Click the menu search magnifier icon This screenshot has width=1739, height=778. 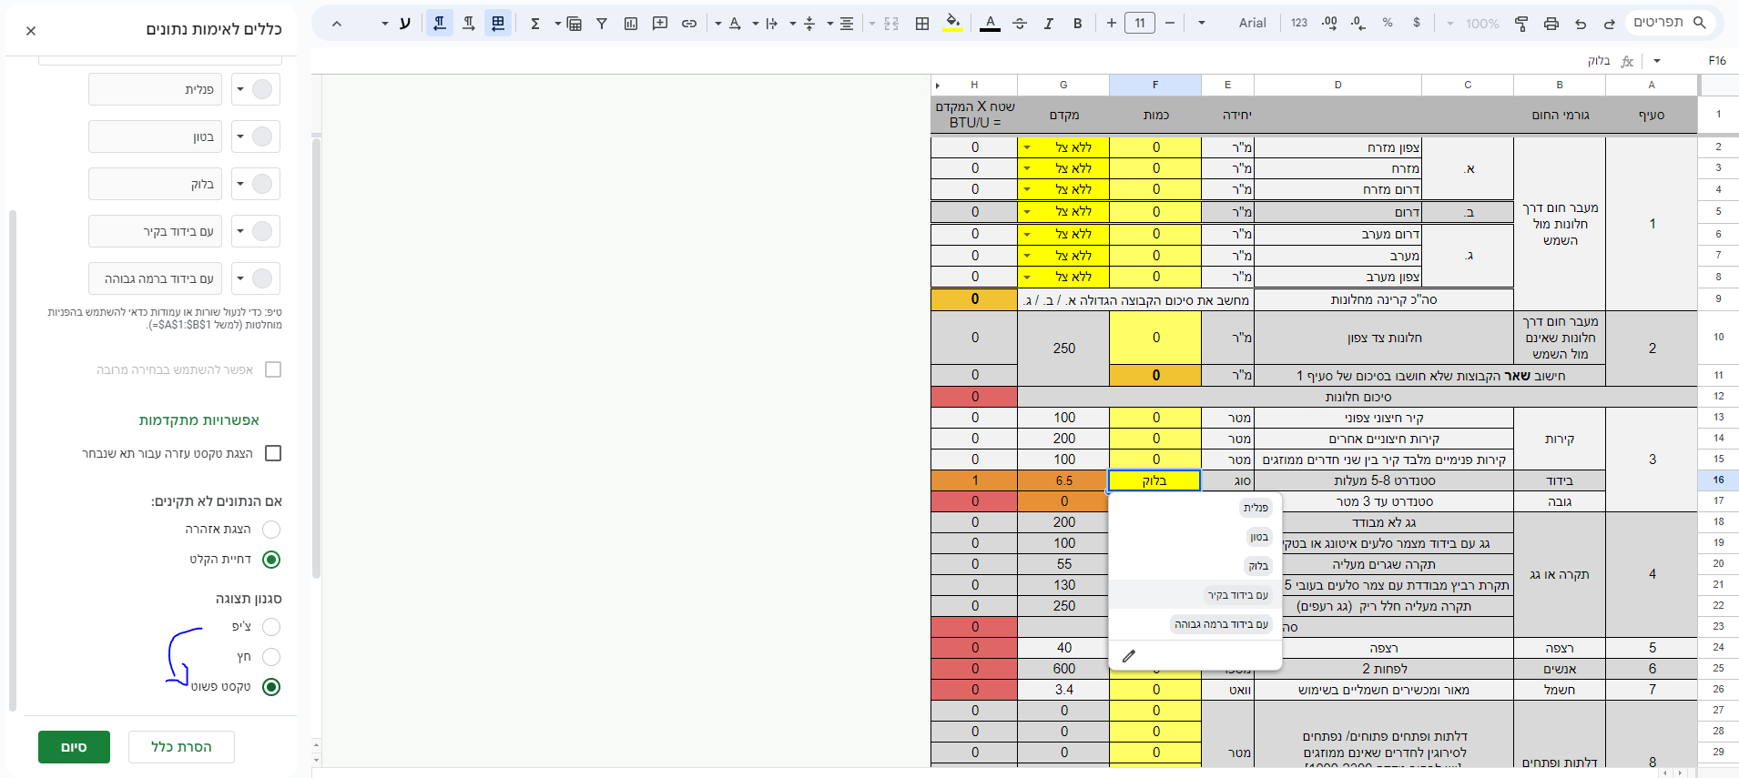1699,23
